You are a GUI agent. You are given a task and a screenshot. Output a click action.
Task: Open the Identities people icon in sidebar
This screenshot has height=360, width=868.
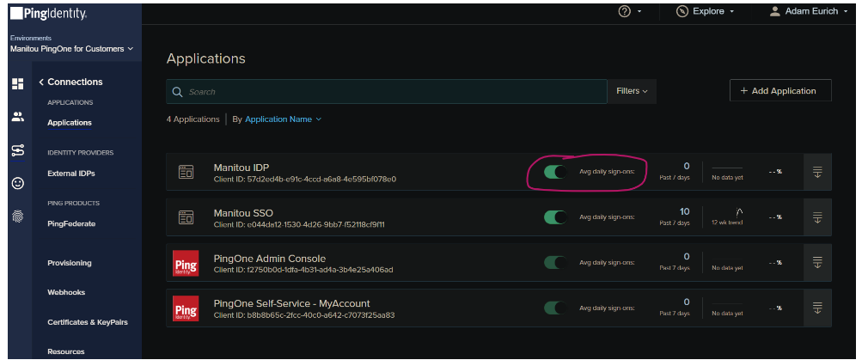pyautogui.click(x=18, y=117)
